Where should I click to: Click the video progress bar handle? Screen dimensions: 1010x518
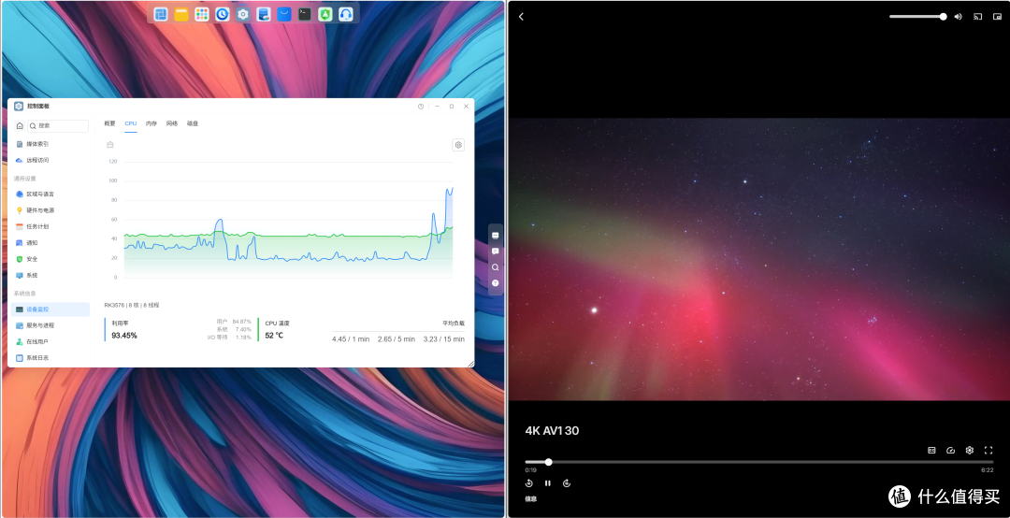(x=548, y=462)
